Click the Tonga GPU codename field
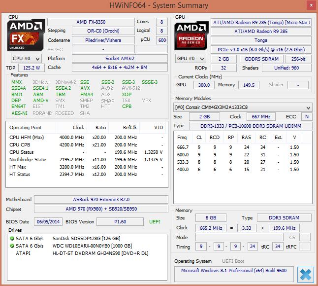Viewport: 318px width, 286px height. pos(261,40)
